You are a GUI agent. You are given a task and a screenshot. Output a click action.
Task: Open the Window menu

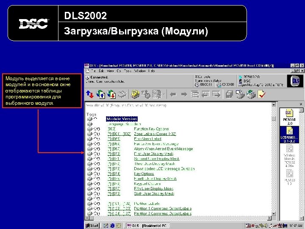click(x=140, y=71)
